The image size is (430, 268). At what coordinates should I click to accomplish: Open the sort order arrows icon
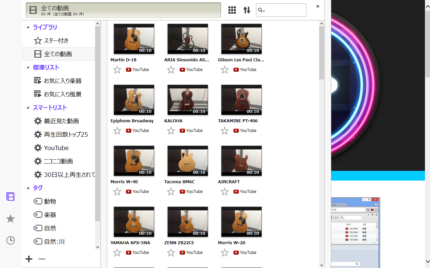coord(247,10)
